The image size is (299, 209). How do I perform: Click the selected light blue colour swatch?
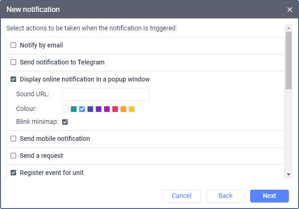point(82,109)
